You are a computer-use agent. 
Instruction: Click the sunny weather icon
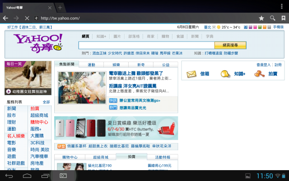(x=219, y=27)
